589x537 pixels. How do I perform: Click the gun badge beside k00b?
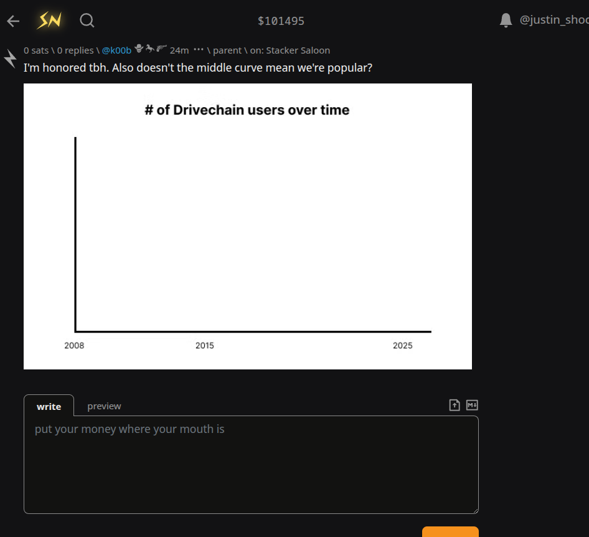(161, 49)
